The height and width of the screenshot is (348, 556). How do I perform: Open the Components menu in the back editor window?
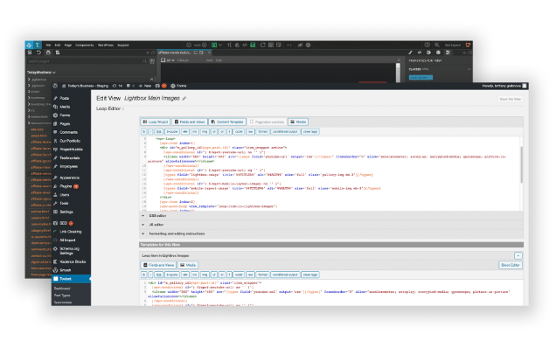tap(85, 45)
